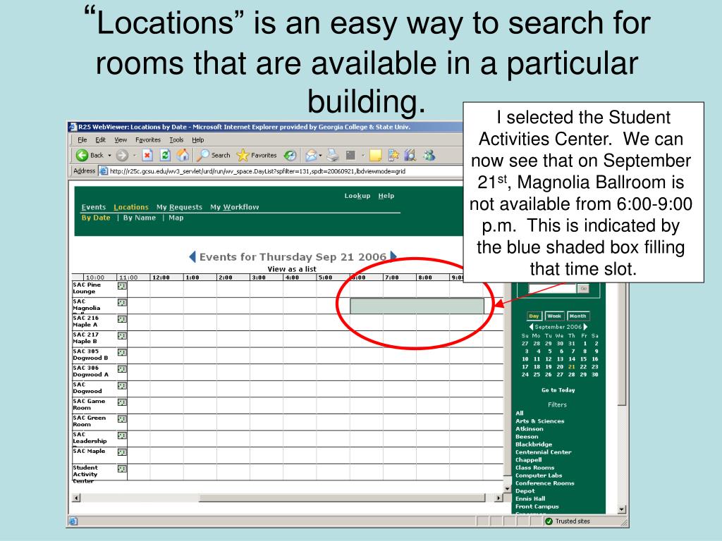The height and width of the screenshot is (541, 722).
Task: Go to previous day arrow beside Events heading
Action: [192, 256]
